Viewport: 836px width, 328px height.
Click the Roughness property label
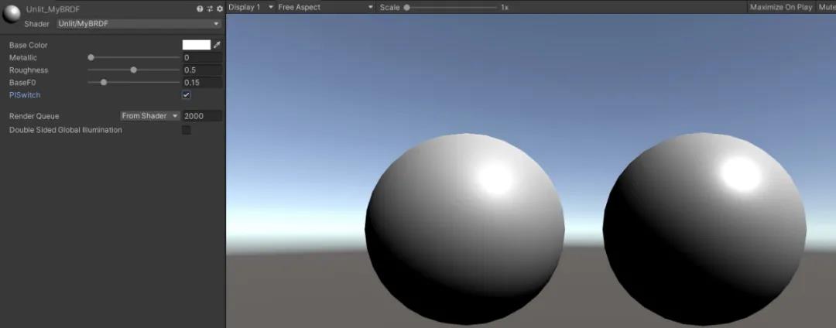point(29,70)
